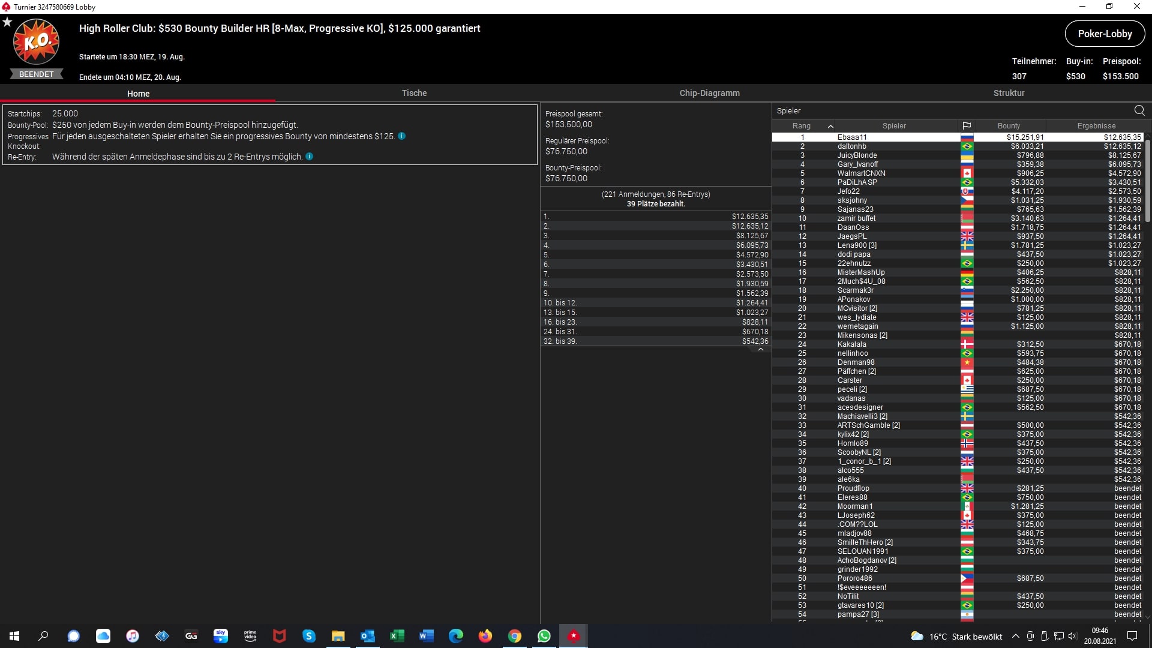The width and height of the screenshot is (1152, 648).
Task: Click the K.O. tournament logo
Action: [36, 41]
